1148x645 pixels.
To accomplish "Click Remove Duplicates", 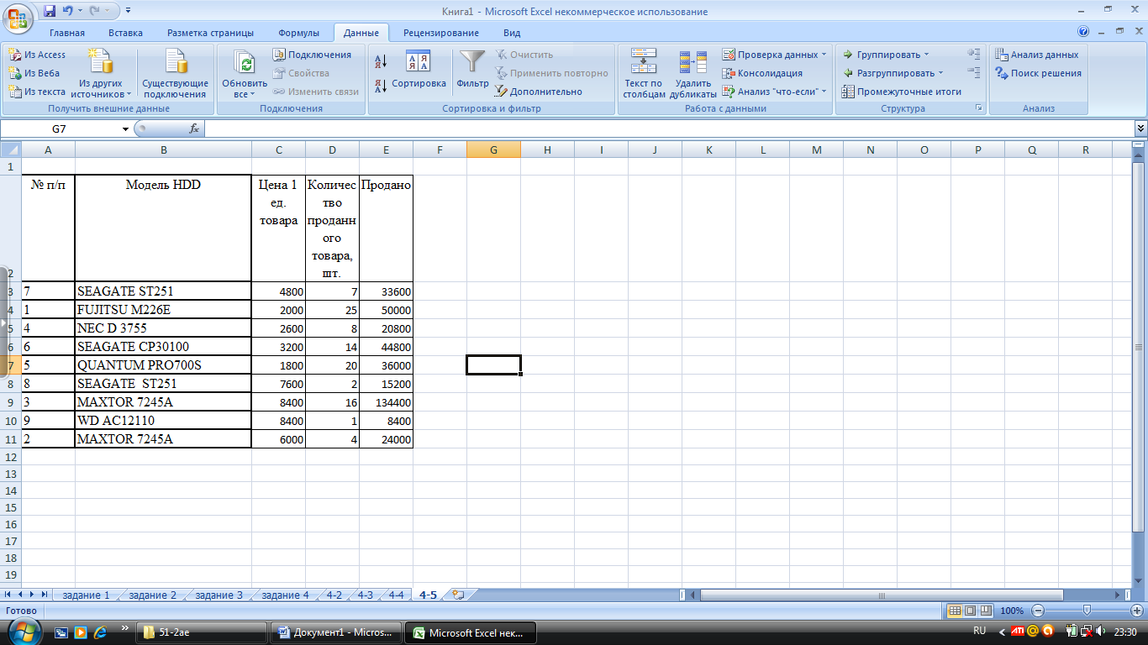I will pyautogui.click(x=693, y=74).
